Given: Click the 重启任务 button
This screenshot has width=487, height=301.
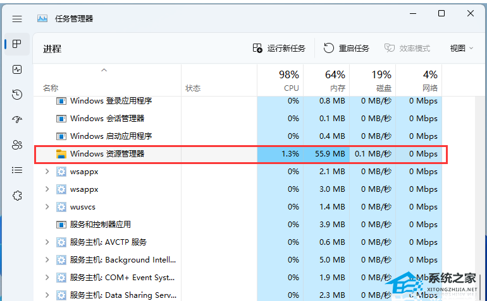Looking at the screenshot, I should click(x=347, y=49).
